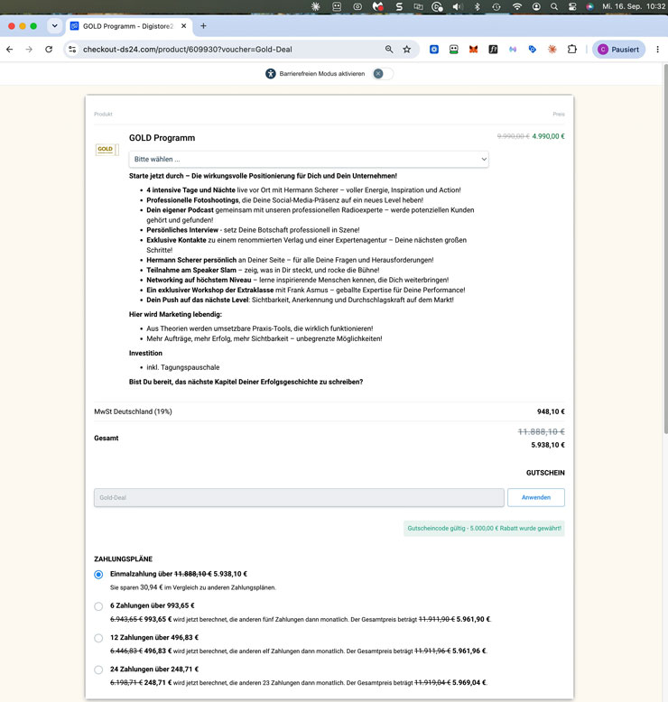
Task: Open a new browser tab
Action: [x=203, y=26]
